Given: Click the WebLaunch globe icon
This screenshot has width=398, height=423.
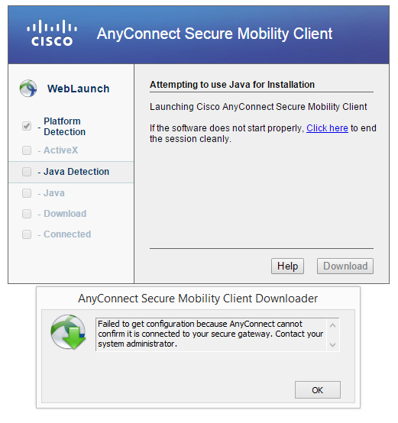Looking at the screenshot, I should (28, 89).
